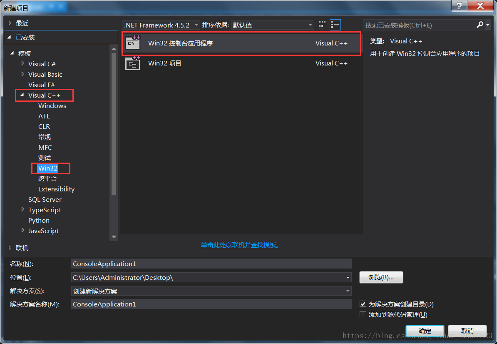Select Visual F# in the tree
The image size is (497, 344).
tap(42, 85)
